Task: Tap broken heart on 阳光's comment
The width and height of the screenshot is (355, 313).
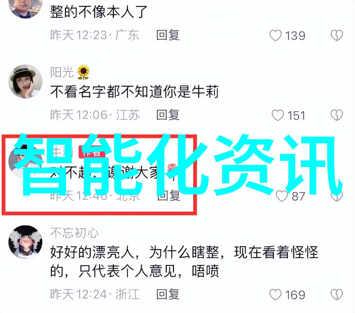Action: [x=337, y=115]
